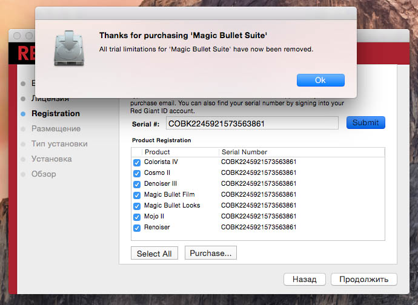The width and height of the screenshot is (418, 305).
Task: Click the installer disk icon in the dialog
Action: pos(69,48)
